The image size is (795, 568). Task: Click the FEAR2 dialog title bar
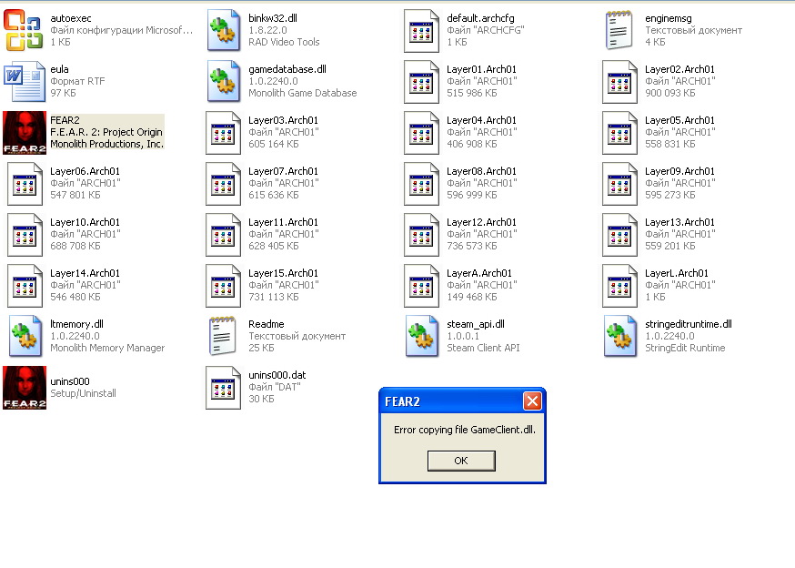tap(462, 401)
